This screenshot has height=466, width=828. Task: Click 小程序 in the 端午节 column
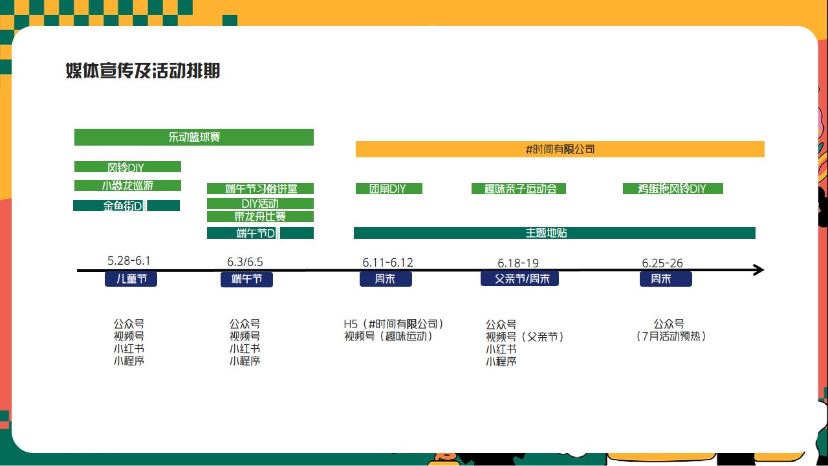click(245, 361)
